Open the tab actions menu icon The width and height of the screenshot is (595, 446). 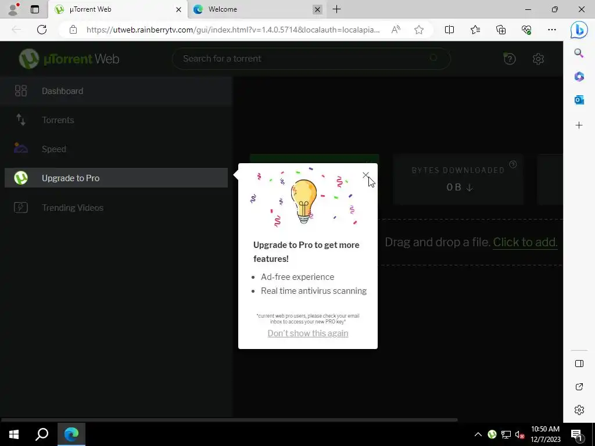[34, 9]
